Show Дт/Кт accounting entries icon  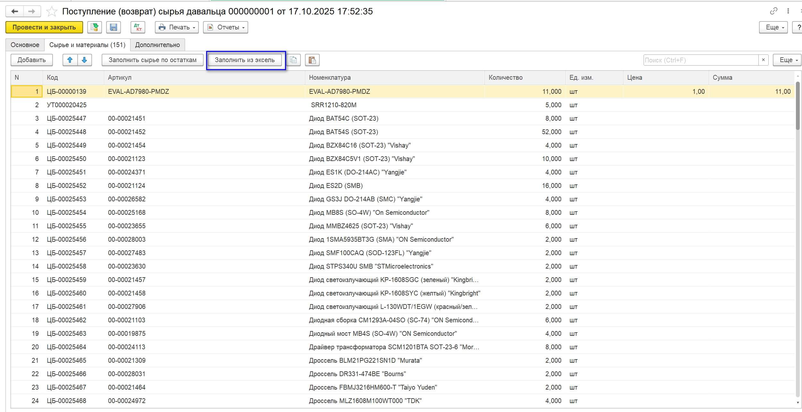pos(138,27)
